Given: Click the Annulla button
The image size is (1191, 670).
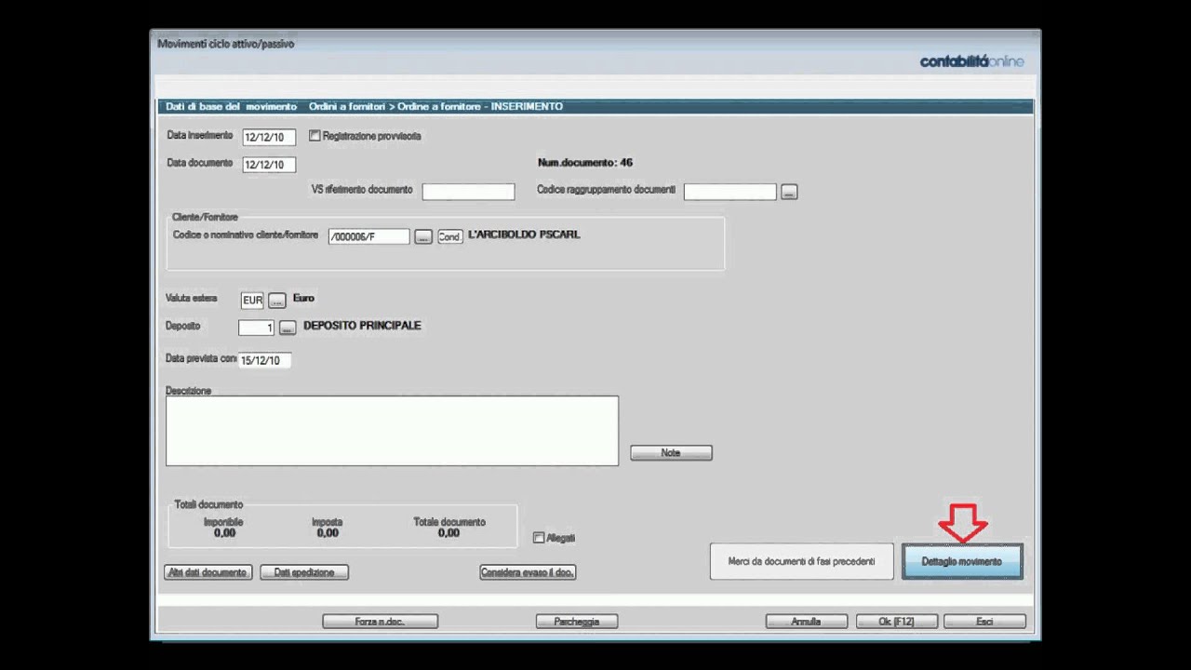Looking at the screenshot, I should click(807, 622).
